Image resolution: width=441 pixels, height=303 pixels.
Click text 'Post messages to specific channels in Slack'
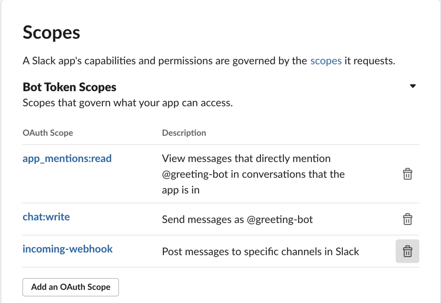click(261, 252)
